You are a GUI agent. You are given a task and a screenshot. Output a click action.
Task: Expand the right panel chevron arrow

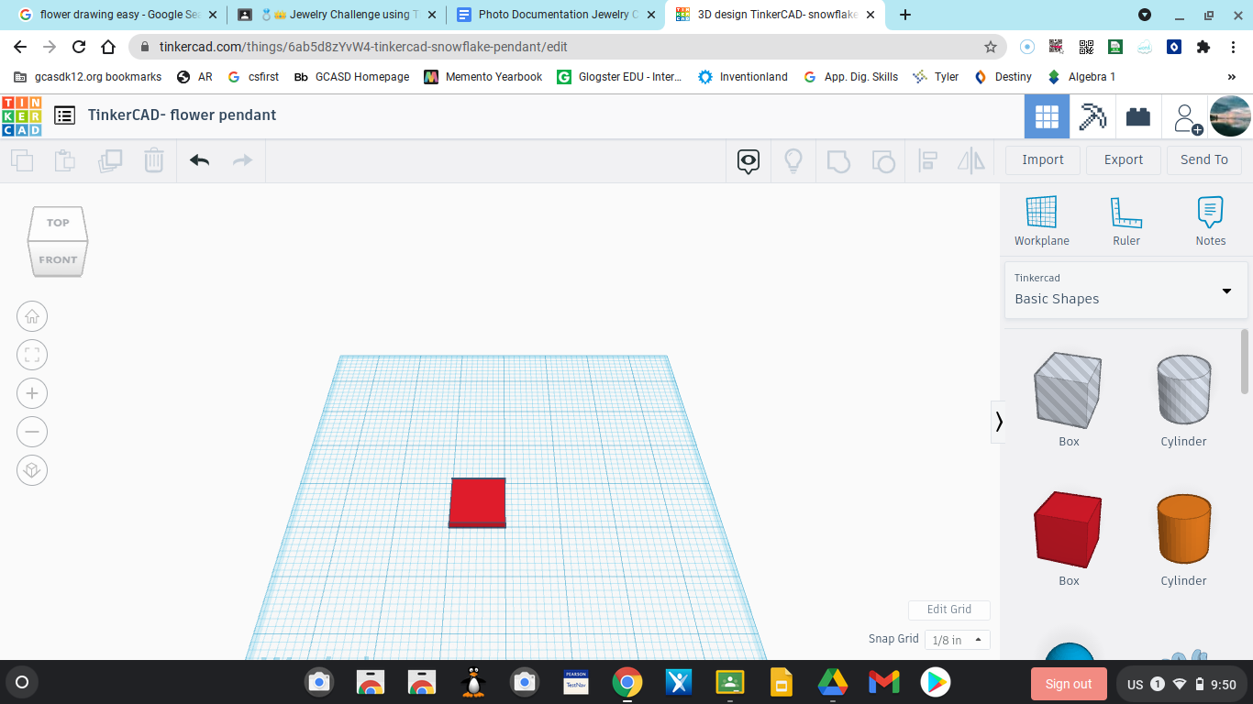click(x=999, y=422)
